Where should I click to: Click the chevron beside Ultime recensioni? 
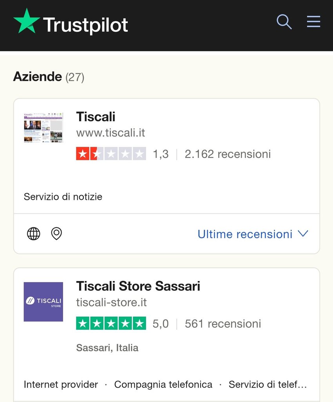pos(303,234)
